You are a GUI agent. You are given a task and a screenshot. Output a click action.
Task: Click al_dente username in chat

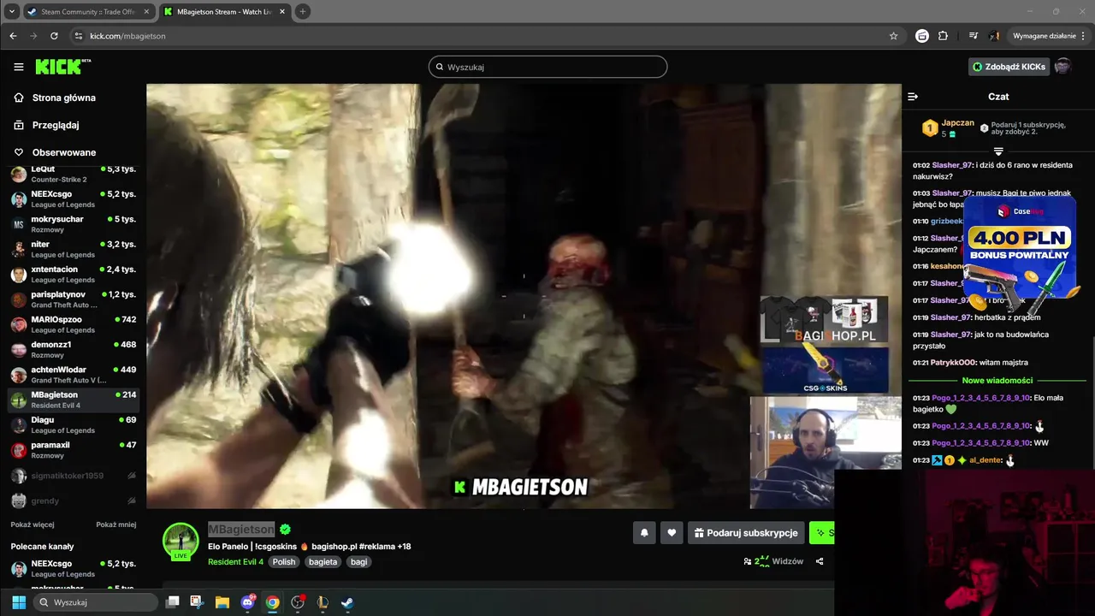pyautogui.click(x=985, y=460)
